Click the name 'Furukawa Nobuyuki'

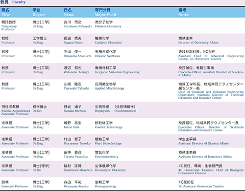77,26
